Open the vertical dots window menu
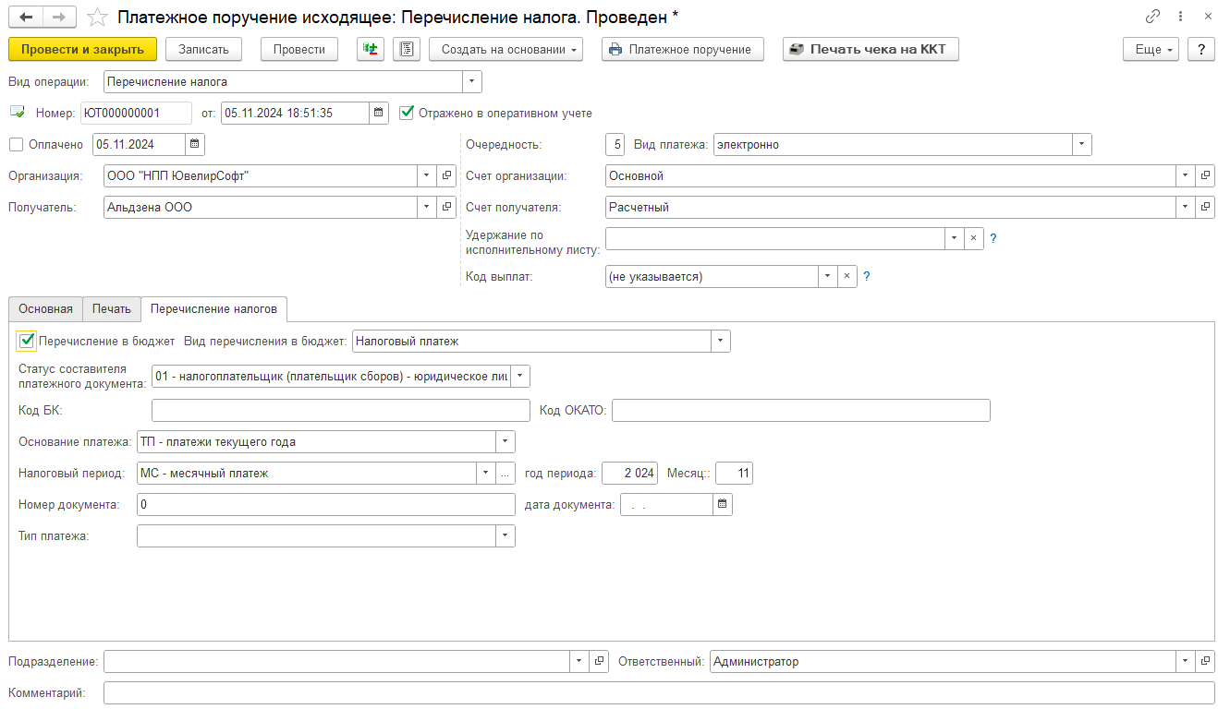This screenshot has height=709, width=1218. point(1181,17)
